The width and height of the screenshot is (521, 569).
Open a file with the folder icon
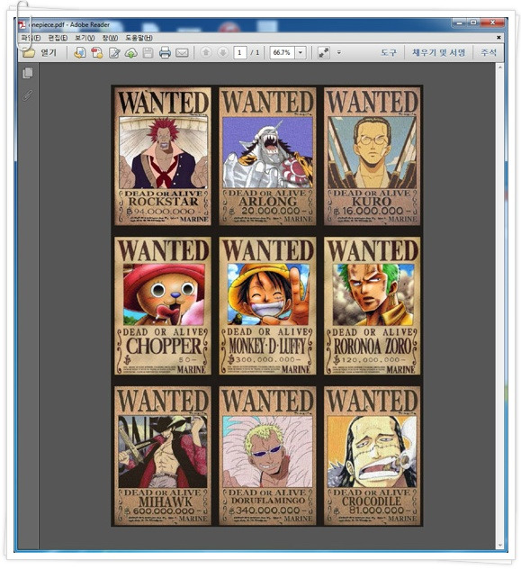pos(29,53)
